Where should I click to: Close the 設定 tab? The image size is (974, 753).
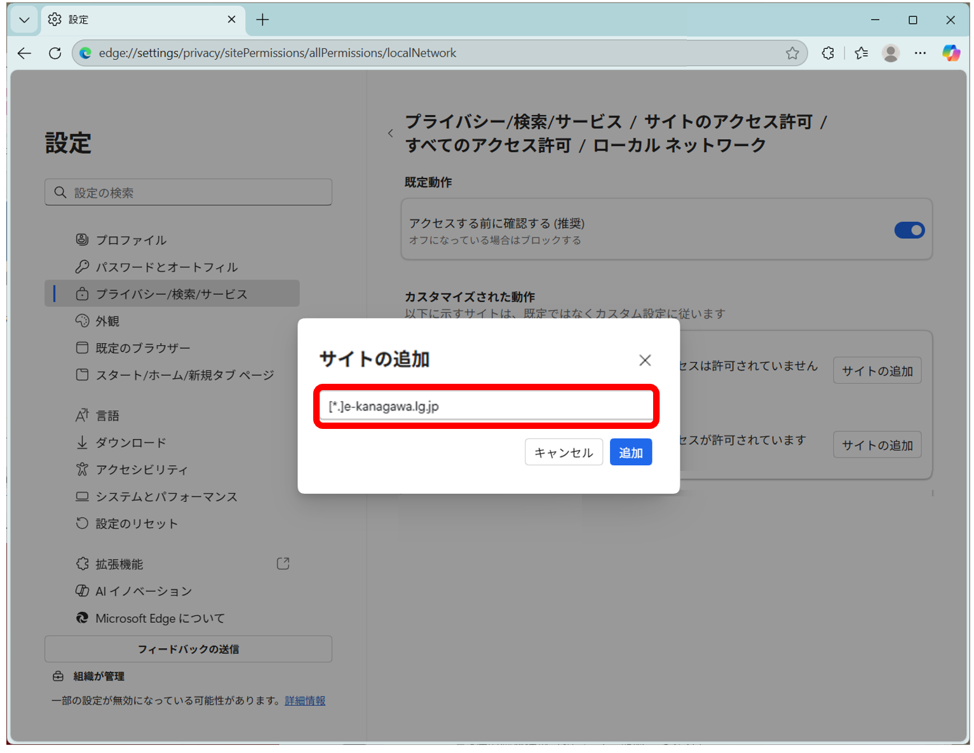point(231,20)
